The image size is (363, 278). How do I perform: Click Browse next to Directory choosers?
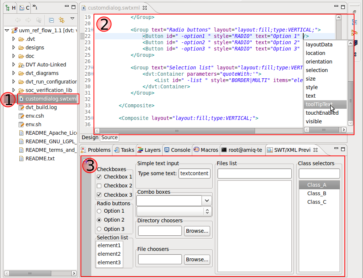pyautogui.click(x=197, y=230)
